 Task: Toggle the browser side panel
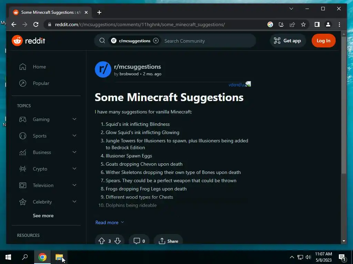pyautogui.click(x=317, y=24)
